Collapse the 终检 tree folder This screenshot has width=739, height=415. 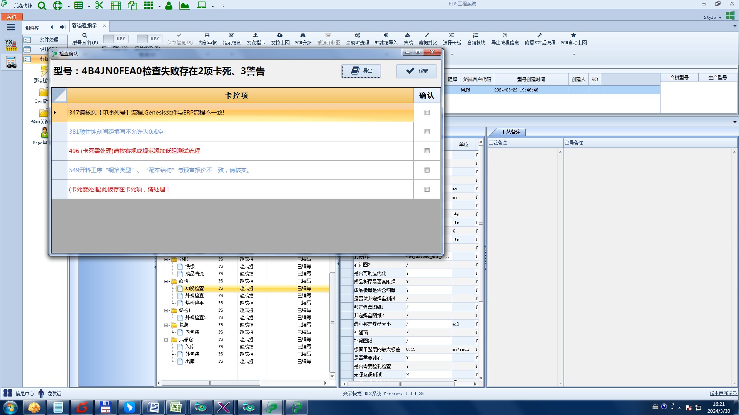(x=166, y=281)
